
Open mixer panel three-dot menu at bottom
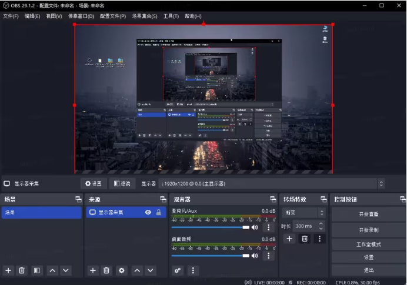pos(193,270)
